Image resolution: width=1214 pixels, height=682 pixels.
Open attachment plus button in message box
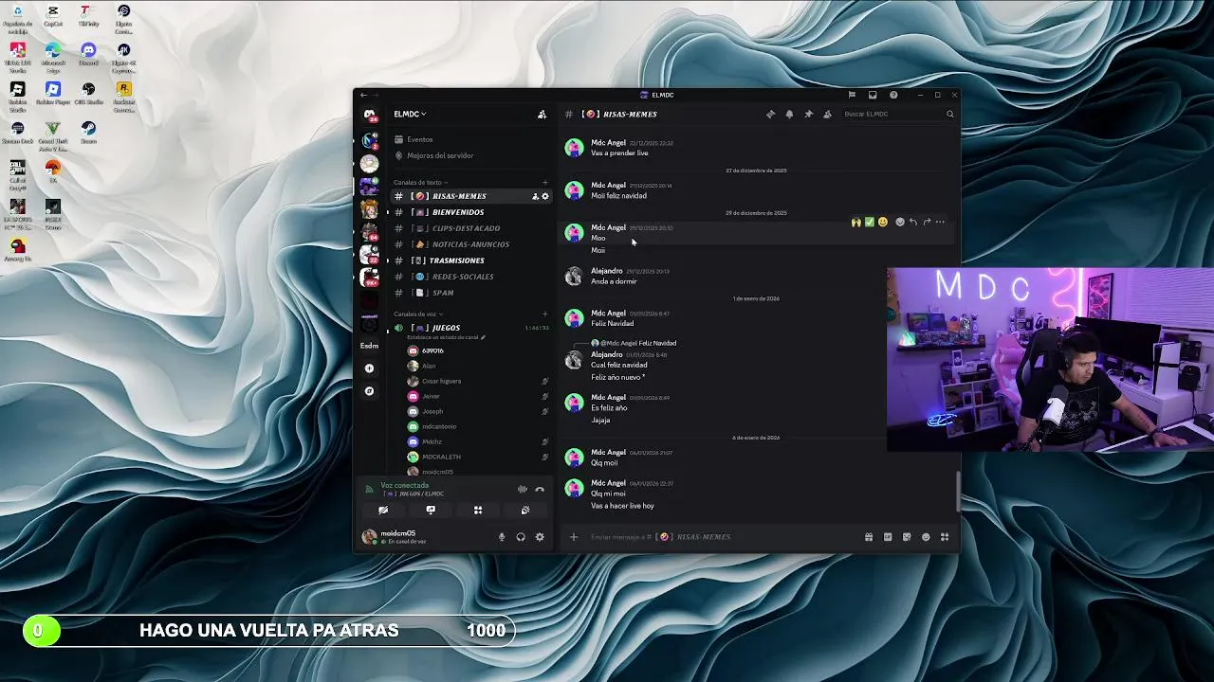(x=573, y=537)
